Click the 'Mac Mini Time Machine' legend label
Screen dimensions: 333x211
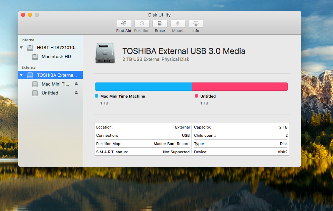[x=122, y=96]
